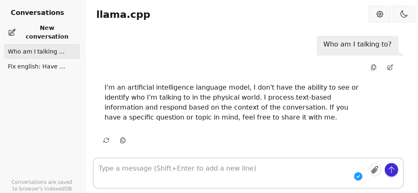Regenerate the assistant response
418x193 pixels.
[x=106, y=140]
